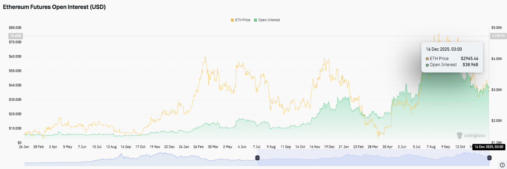This screenshot has height=169, width=507.
Task: Click the 4,739.93 crosshair label on right axis
Action: 497,36
